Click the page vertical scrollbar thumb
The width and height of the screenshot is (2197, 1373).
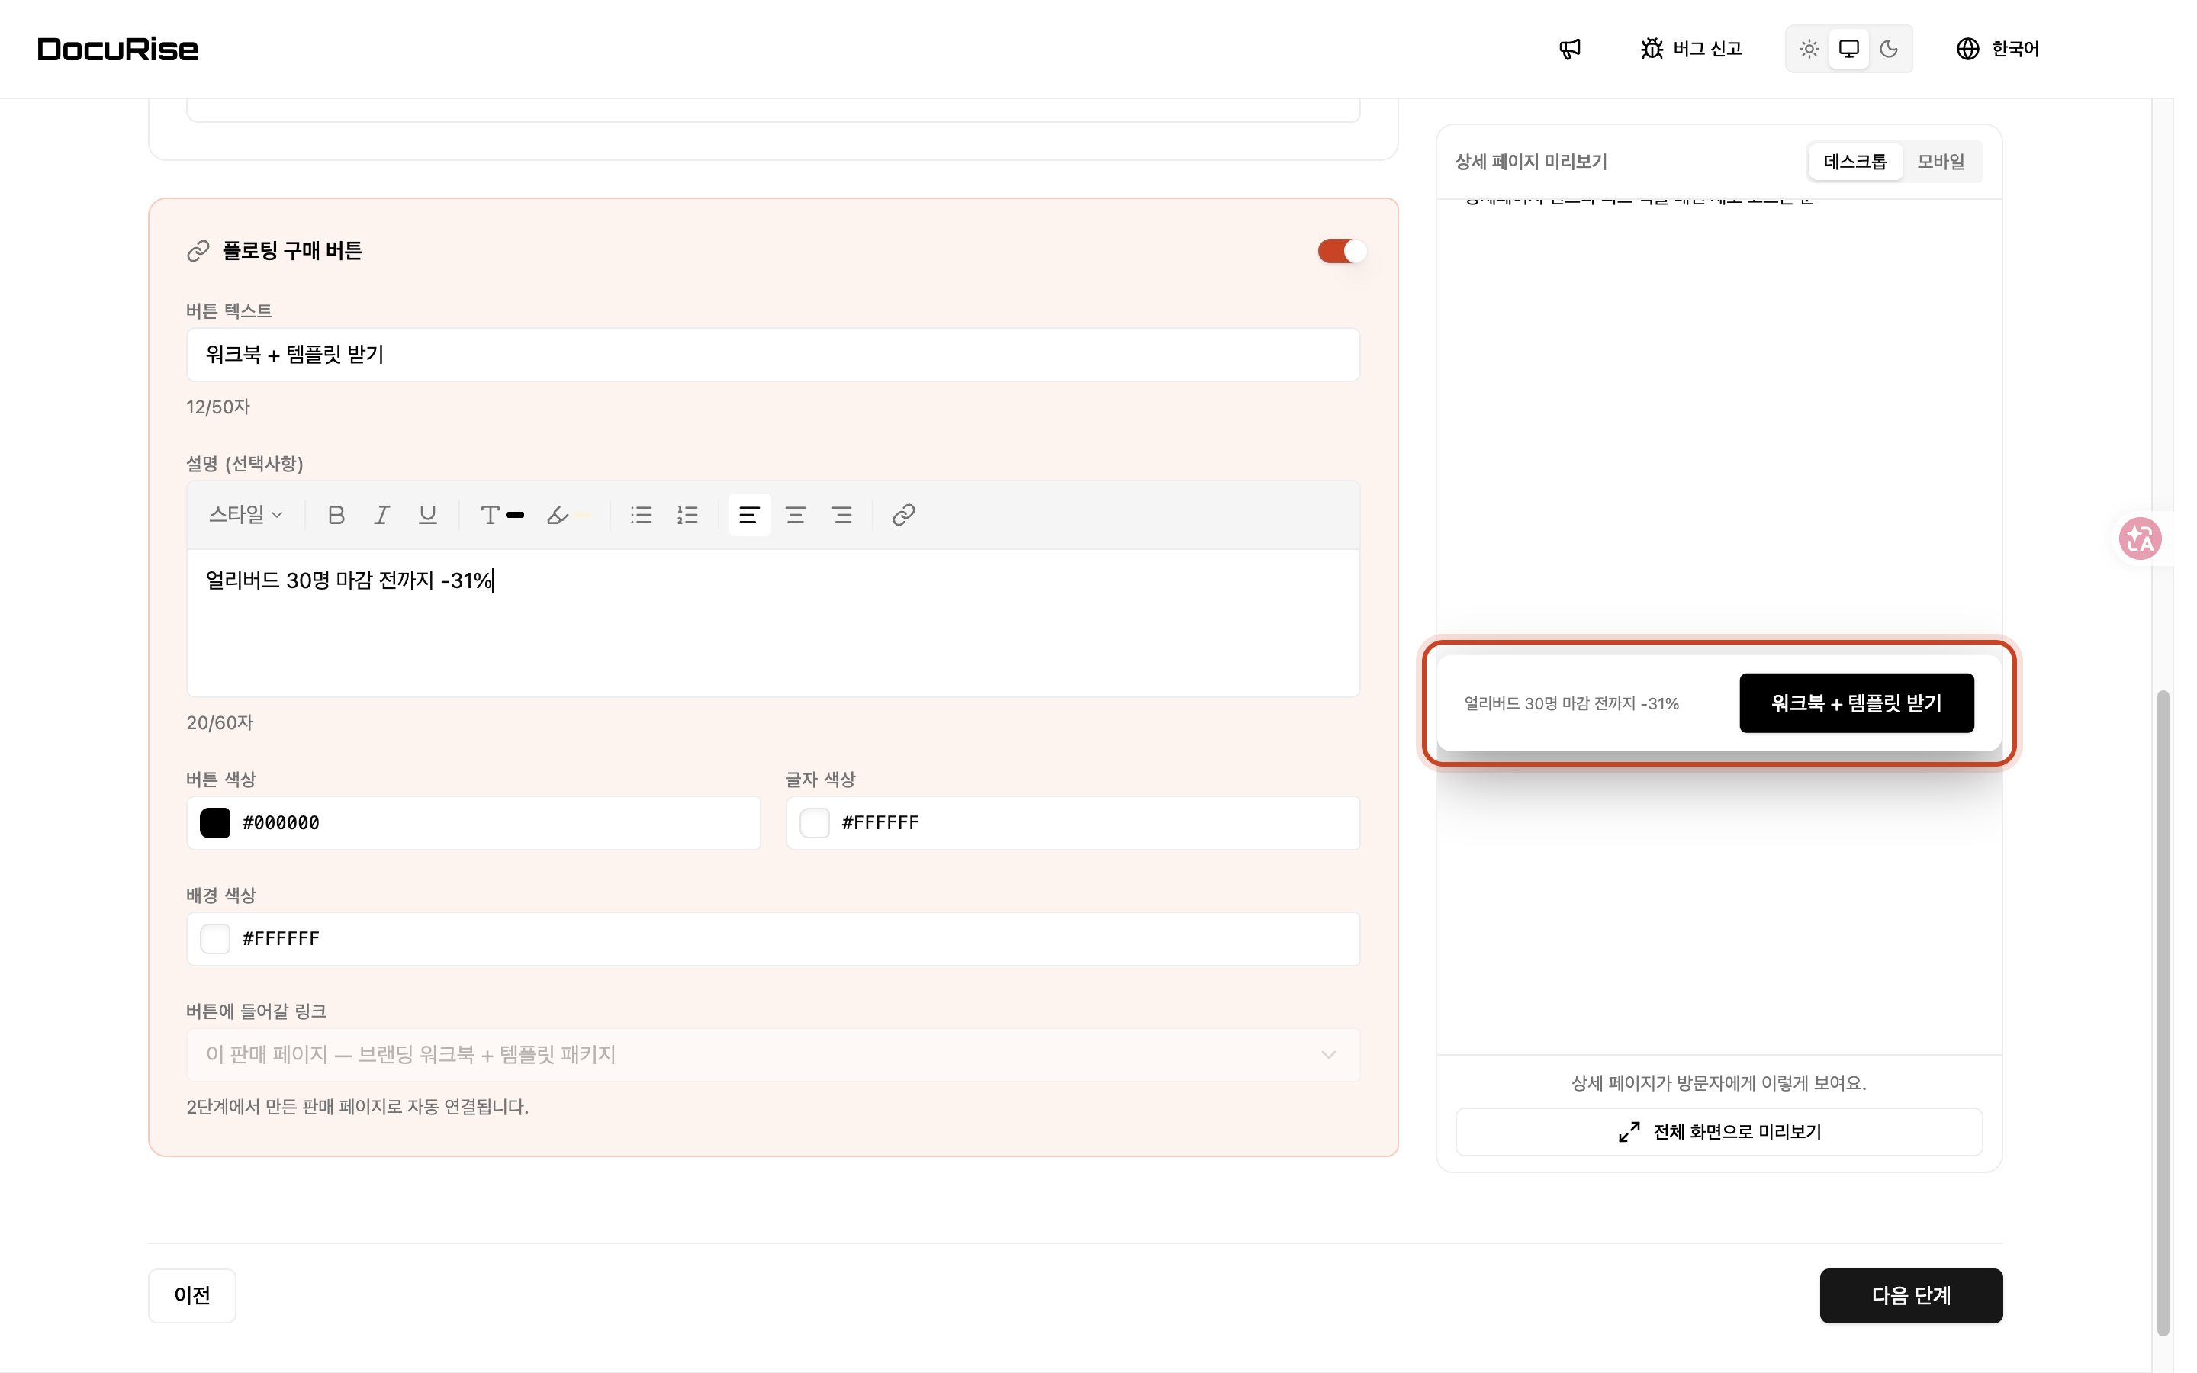pos(2163,1012)
